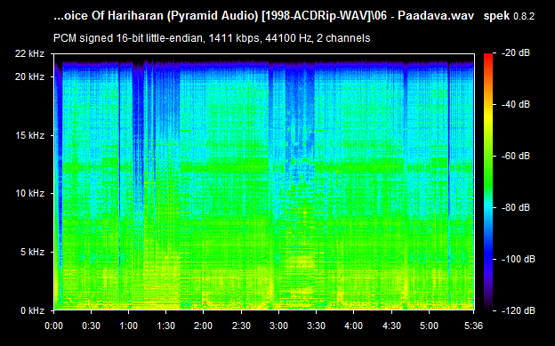
Task: Click the spek 0.8.2 version label
Action: point(509,16)
